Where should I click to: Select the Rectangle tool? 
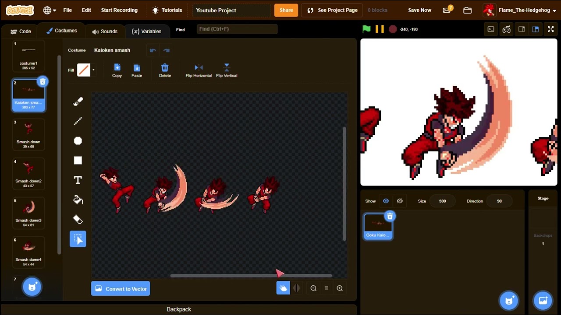[x=78, y=161]
